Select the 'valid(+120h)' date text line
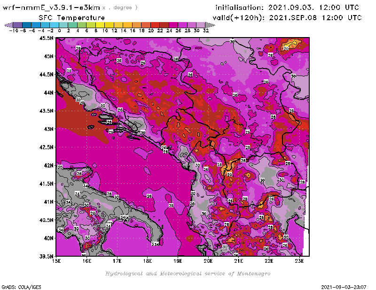The height and width of the screenshot is (290, 376). [287, 17]
